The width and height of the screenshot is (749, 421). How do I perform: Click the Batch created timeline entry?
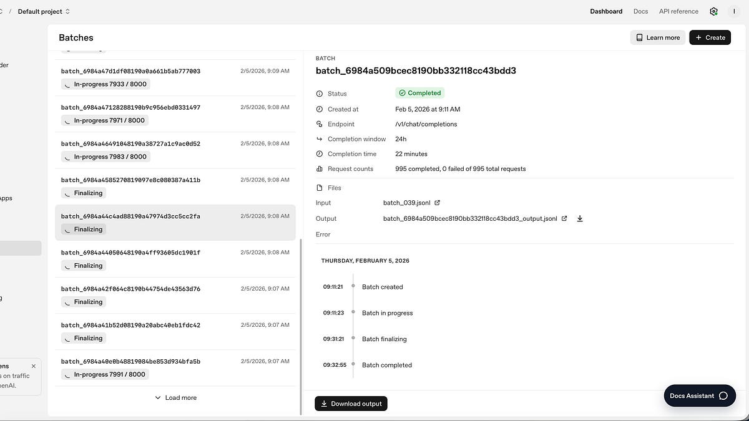tap(383, 287)
